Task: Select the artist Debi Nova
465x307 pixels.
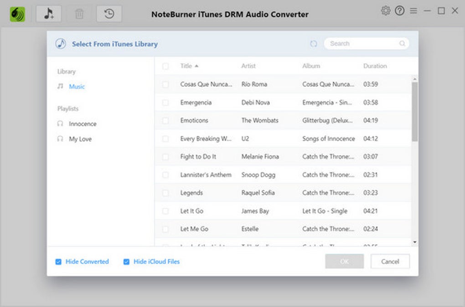Action: coord(255,103)
